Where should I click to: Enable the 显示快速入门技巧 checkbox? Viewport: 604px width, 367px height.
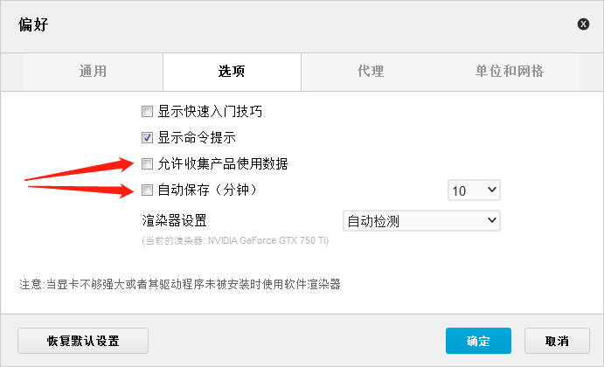point(147,112)
